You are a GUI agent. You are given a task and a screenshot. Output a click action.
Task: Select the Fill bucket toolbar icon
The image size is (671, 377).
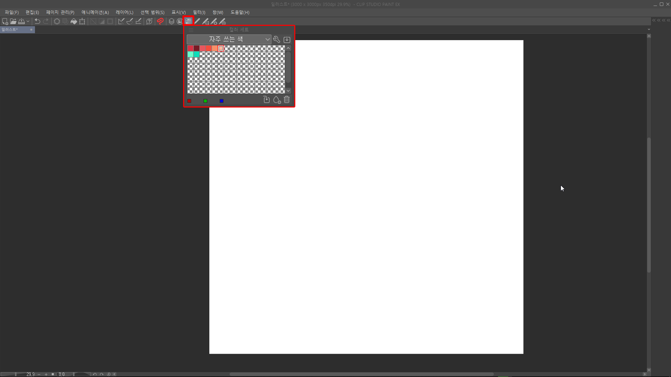(x=74, y=21)
